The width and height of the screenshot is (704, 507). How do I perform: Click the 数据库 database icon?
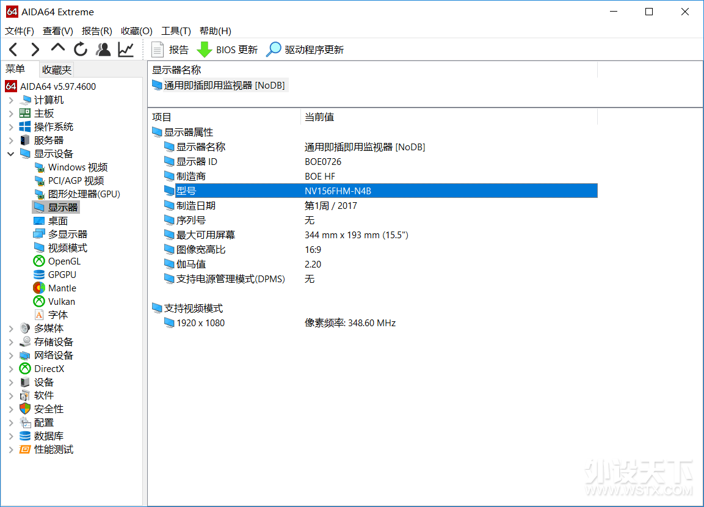(x=25, y=436)
